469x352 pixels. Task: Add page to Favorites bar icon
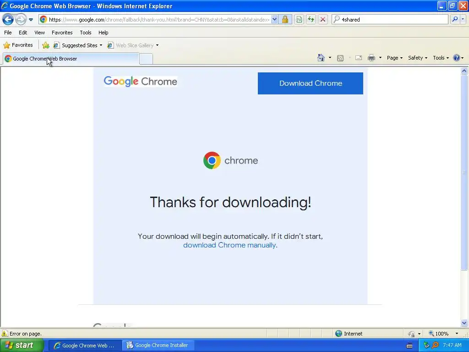tap(46, 45)
